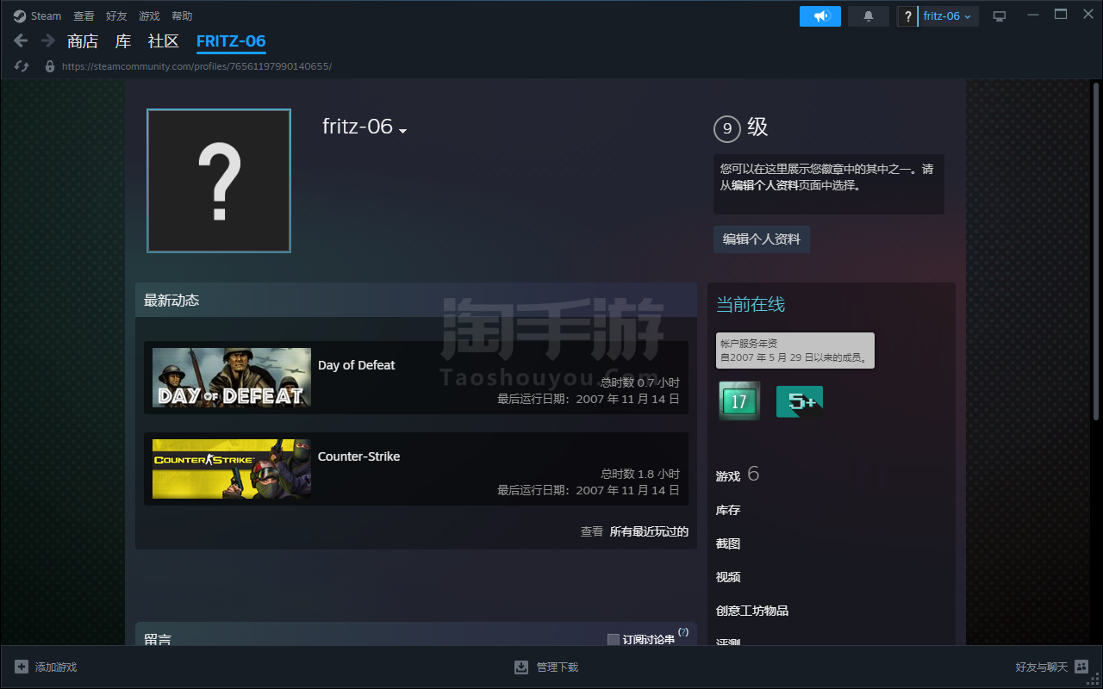Open the Steam menu
This screenshot has width=1103, height=689.
pos(47,16)
